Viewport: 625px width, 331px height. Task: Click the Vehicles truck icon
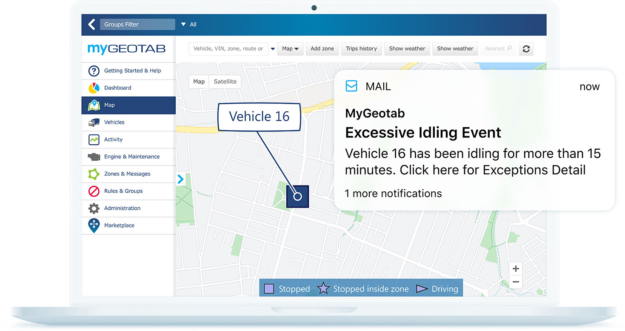pos(94,122)
